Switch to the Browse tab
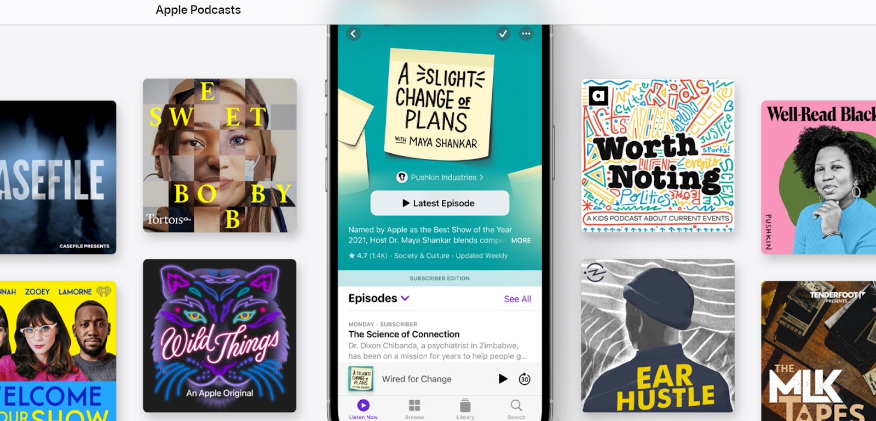This screenshot has width=876, height=421. pos(414,409)
